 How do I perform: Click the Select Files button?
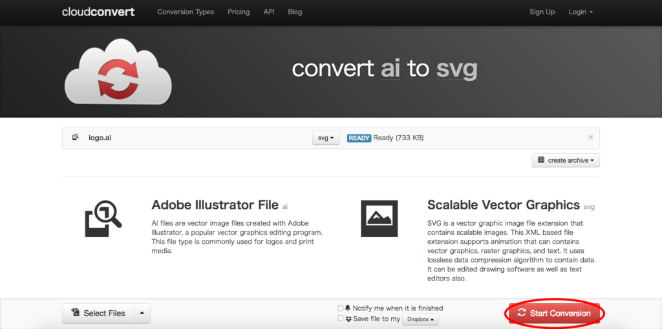[x=98, y=313]
